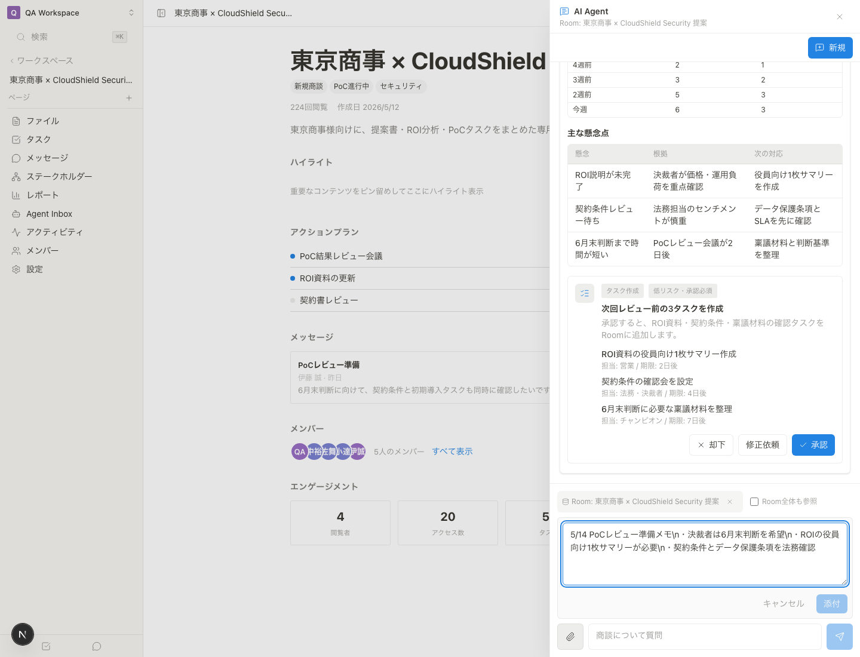Remove the Room context chip
Image resolution: width=860 pixels, height=657 pixels.
pyautogui.click(x=730, y=502)
